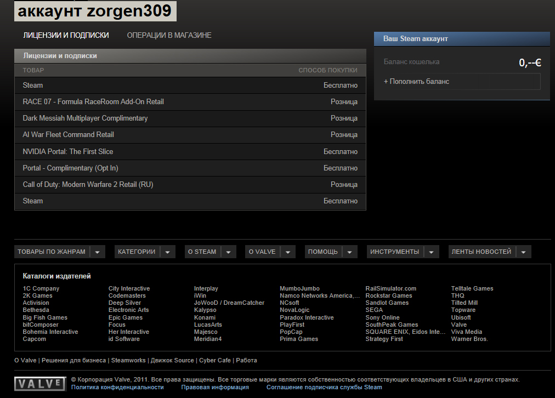555x398 pixels.
Task: Open the Telltale Games publisher catalog
Action: [x=472, y=289]
